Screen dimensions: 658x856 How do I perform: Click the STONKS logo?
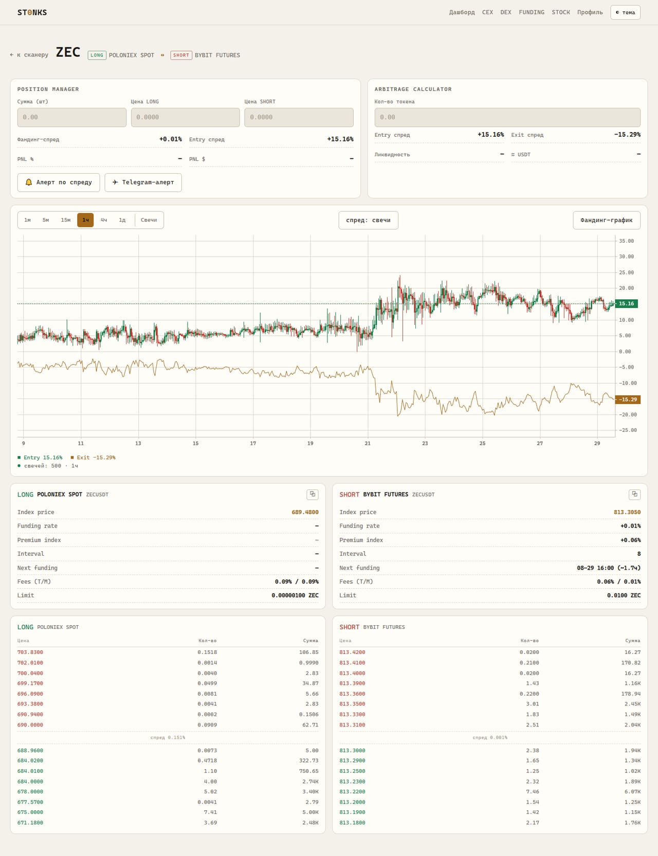click(x=32, y=12)
